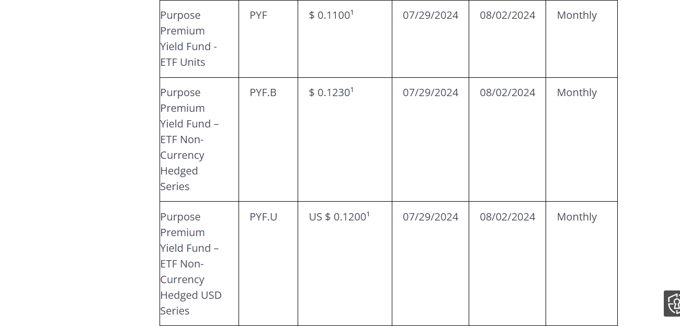The height and width of the screenshot is (326, 680).
Task: Select 07/29/2024 in the PYF.U row
Action: (430, 217)
